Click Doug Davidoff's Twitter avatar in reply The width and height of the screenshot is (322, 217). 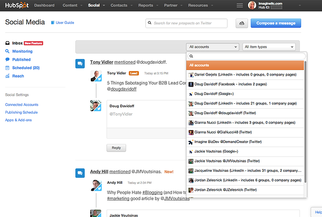coord(96,106)
